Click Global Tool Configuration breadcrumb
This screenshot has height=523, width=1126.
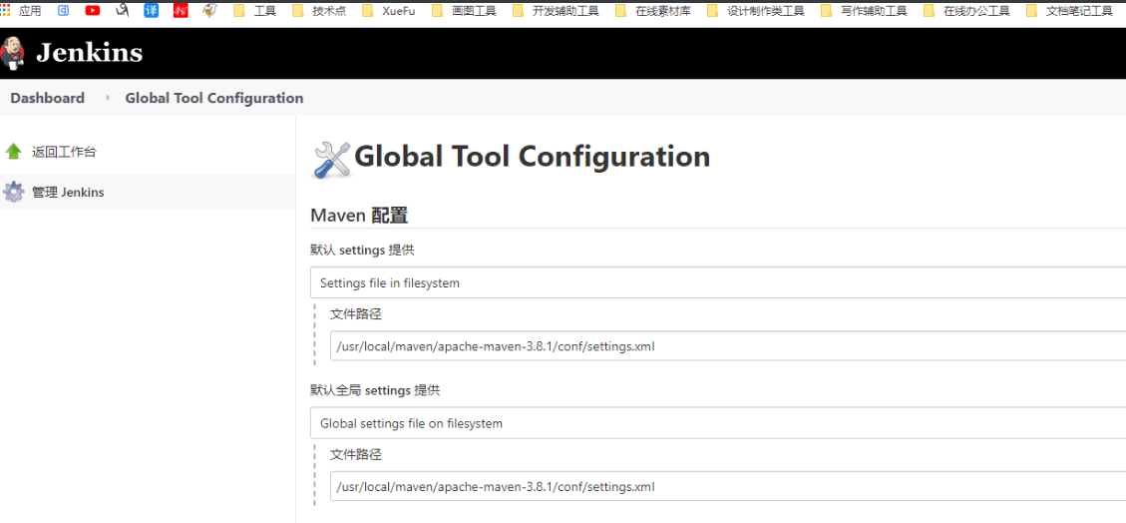coord(214,98)
